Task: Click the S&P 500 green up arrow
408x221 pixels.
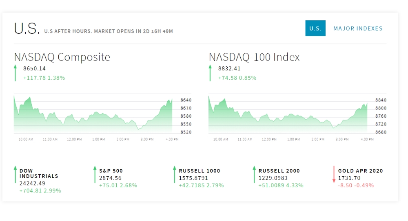Action: tap(95, 175)
